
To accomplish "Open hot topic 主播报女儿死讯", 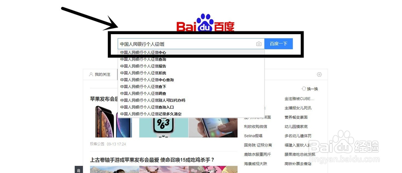I will pyautogui.click(x=298, y=108).
